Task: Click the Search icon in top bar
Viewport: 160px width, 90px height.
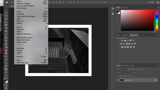Action: click(149, 2)
